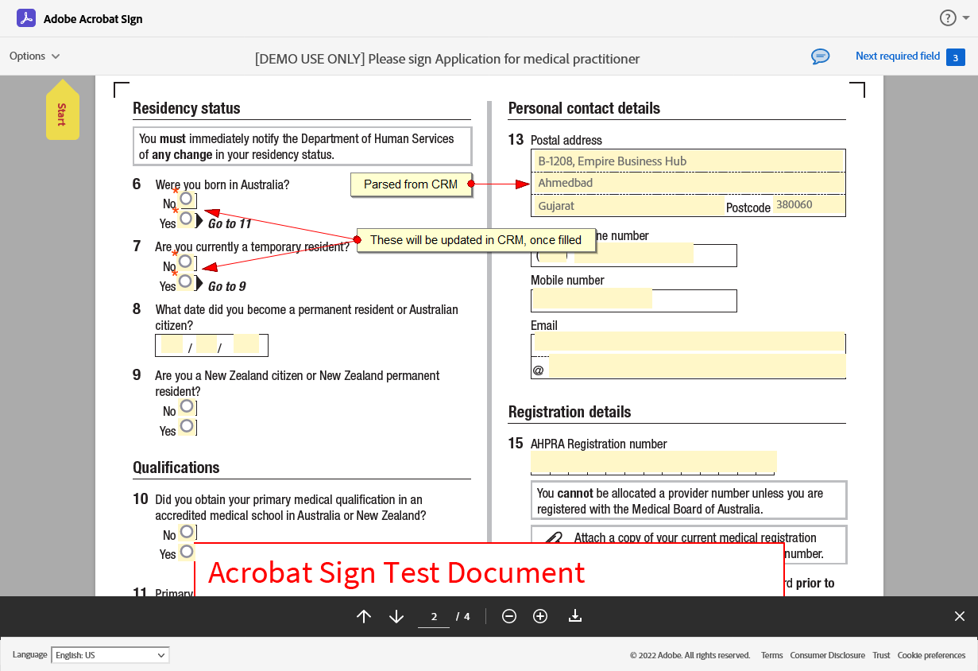
Task: Go to previous page with up arrow
Action: click(364, 616)
